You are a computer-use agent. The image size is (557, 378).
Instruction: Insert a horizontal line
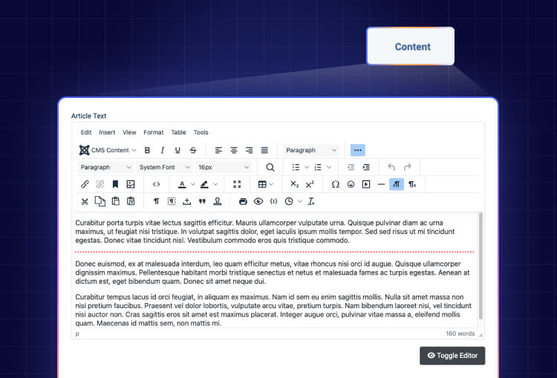click(x=381, y=184)
